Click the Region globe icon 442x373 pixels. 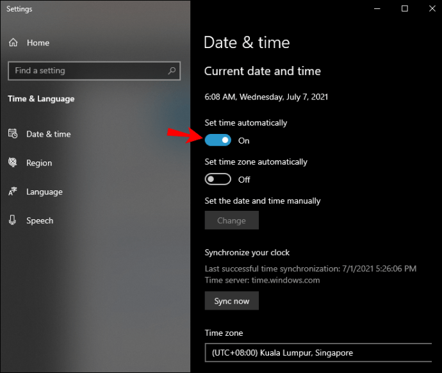click(x=13, y=162)
